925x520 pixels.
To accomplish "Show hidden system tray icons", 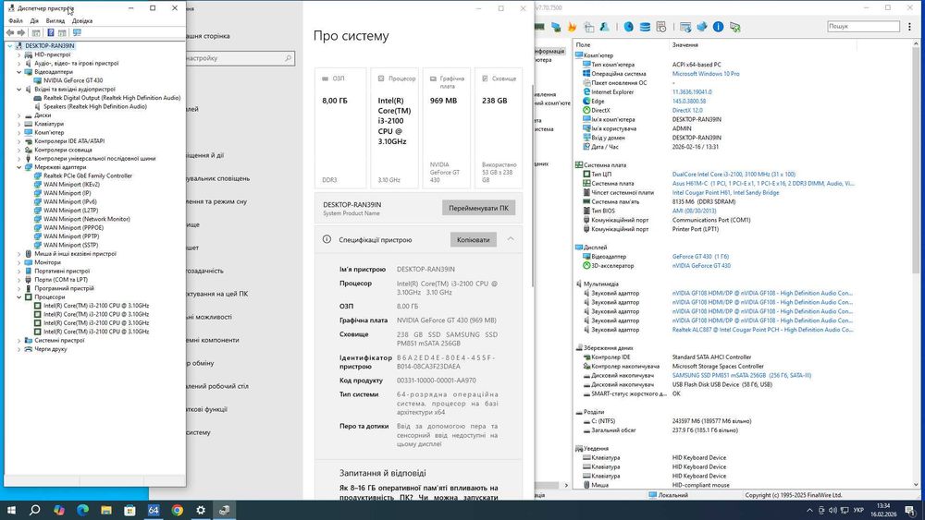I will click(809, 510).
